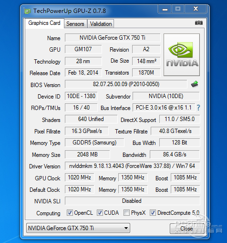
Task: Click the DirectX Support label
Action: (x=138, y=120)
